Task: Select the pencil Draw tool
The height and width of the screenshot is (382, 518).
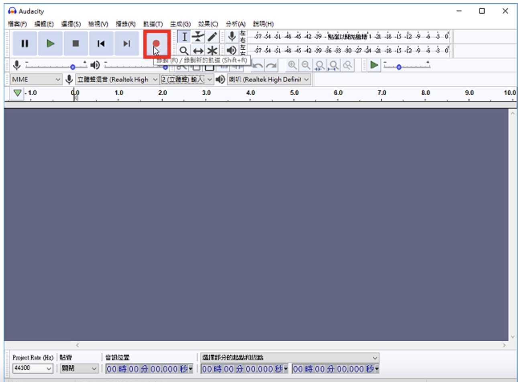Action: pyautogui.click(x=212, y=37)
